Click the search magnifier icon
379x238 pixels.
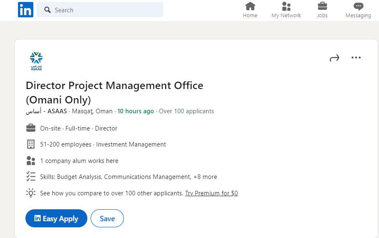coord(48,10)
